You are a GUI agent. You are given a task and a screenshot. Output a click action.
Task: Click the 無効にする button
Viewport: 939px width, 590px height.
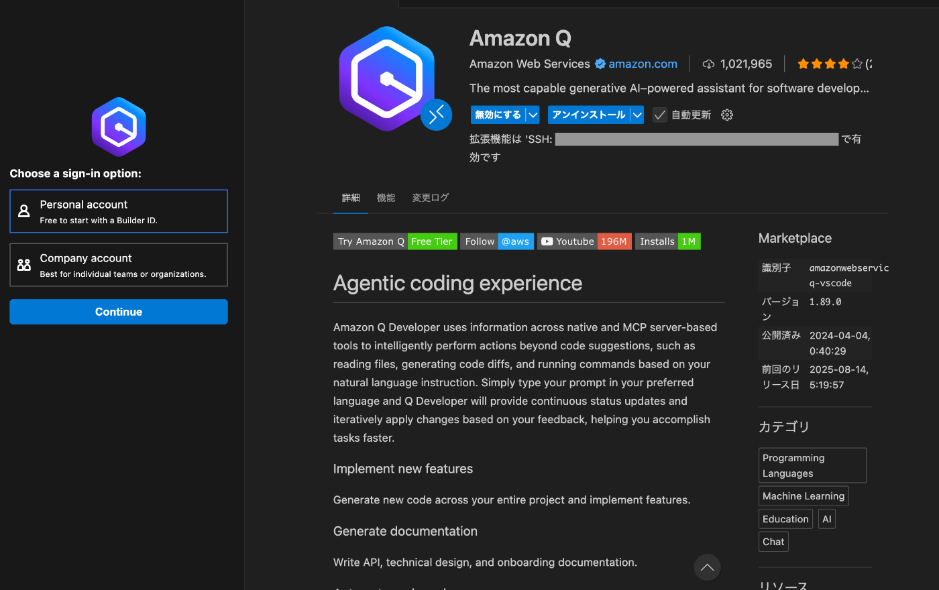point(498,115)
